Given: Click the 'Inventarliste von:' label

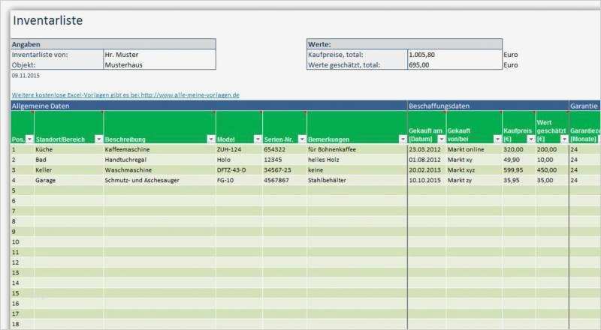Looking at the screenshot, I should [57, 55].
